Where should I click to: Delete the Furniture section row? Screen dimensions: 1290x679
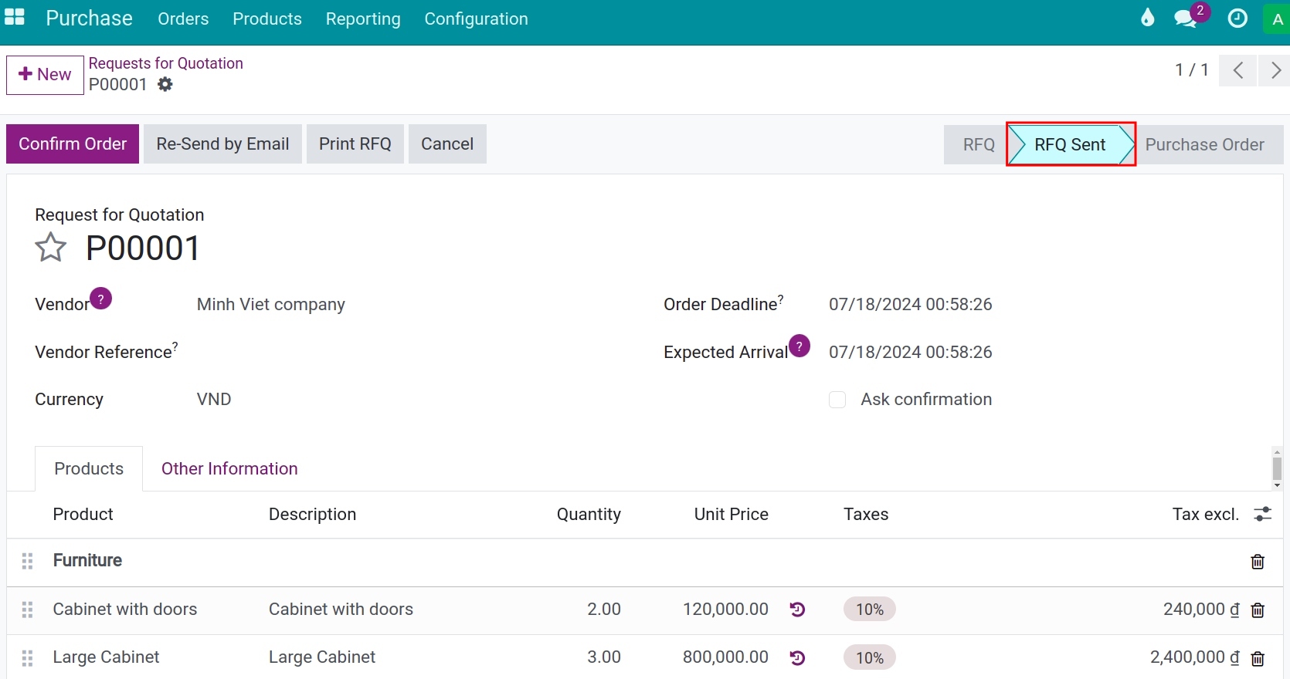tap(1258, 562)
